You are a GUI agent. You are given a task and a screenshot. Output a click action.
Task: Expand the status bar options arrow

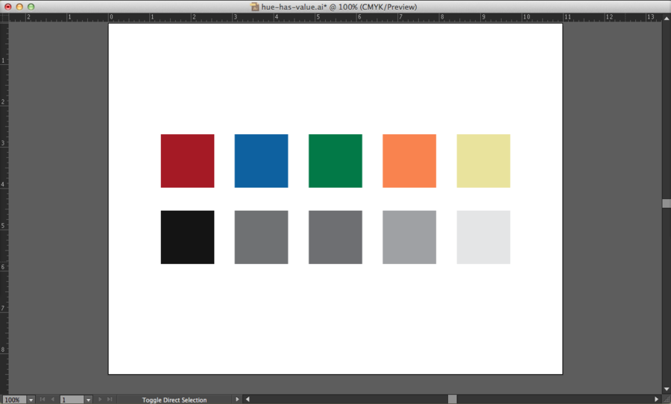(x=237, y=400)
